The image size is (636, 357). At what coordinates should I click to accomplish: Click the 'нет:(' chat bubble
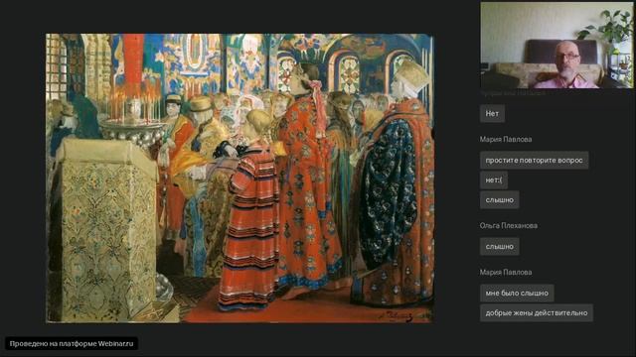[494, 180]
